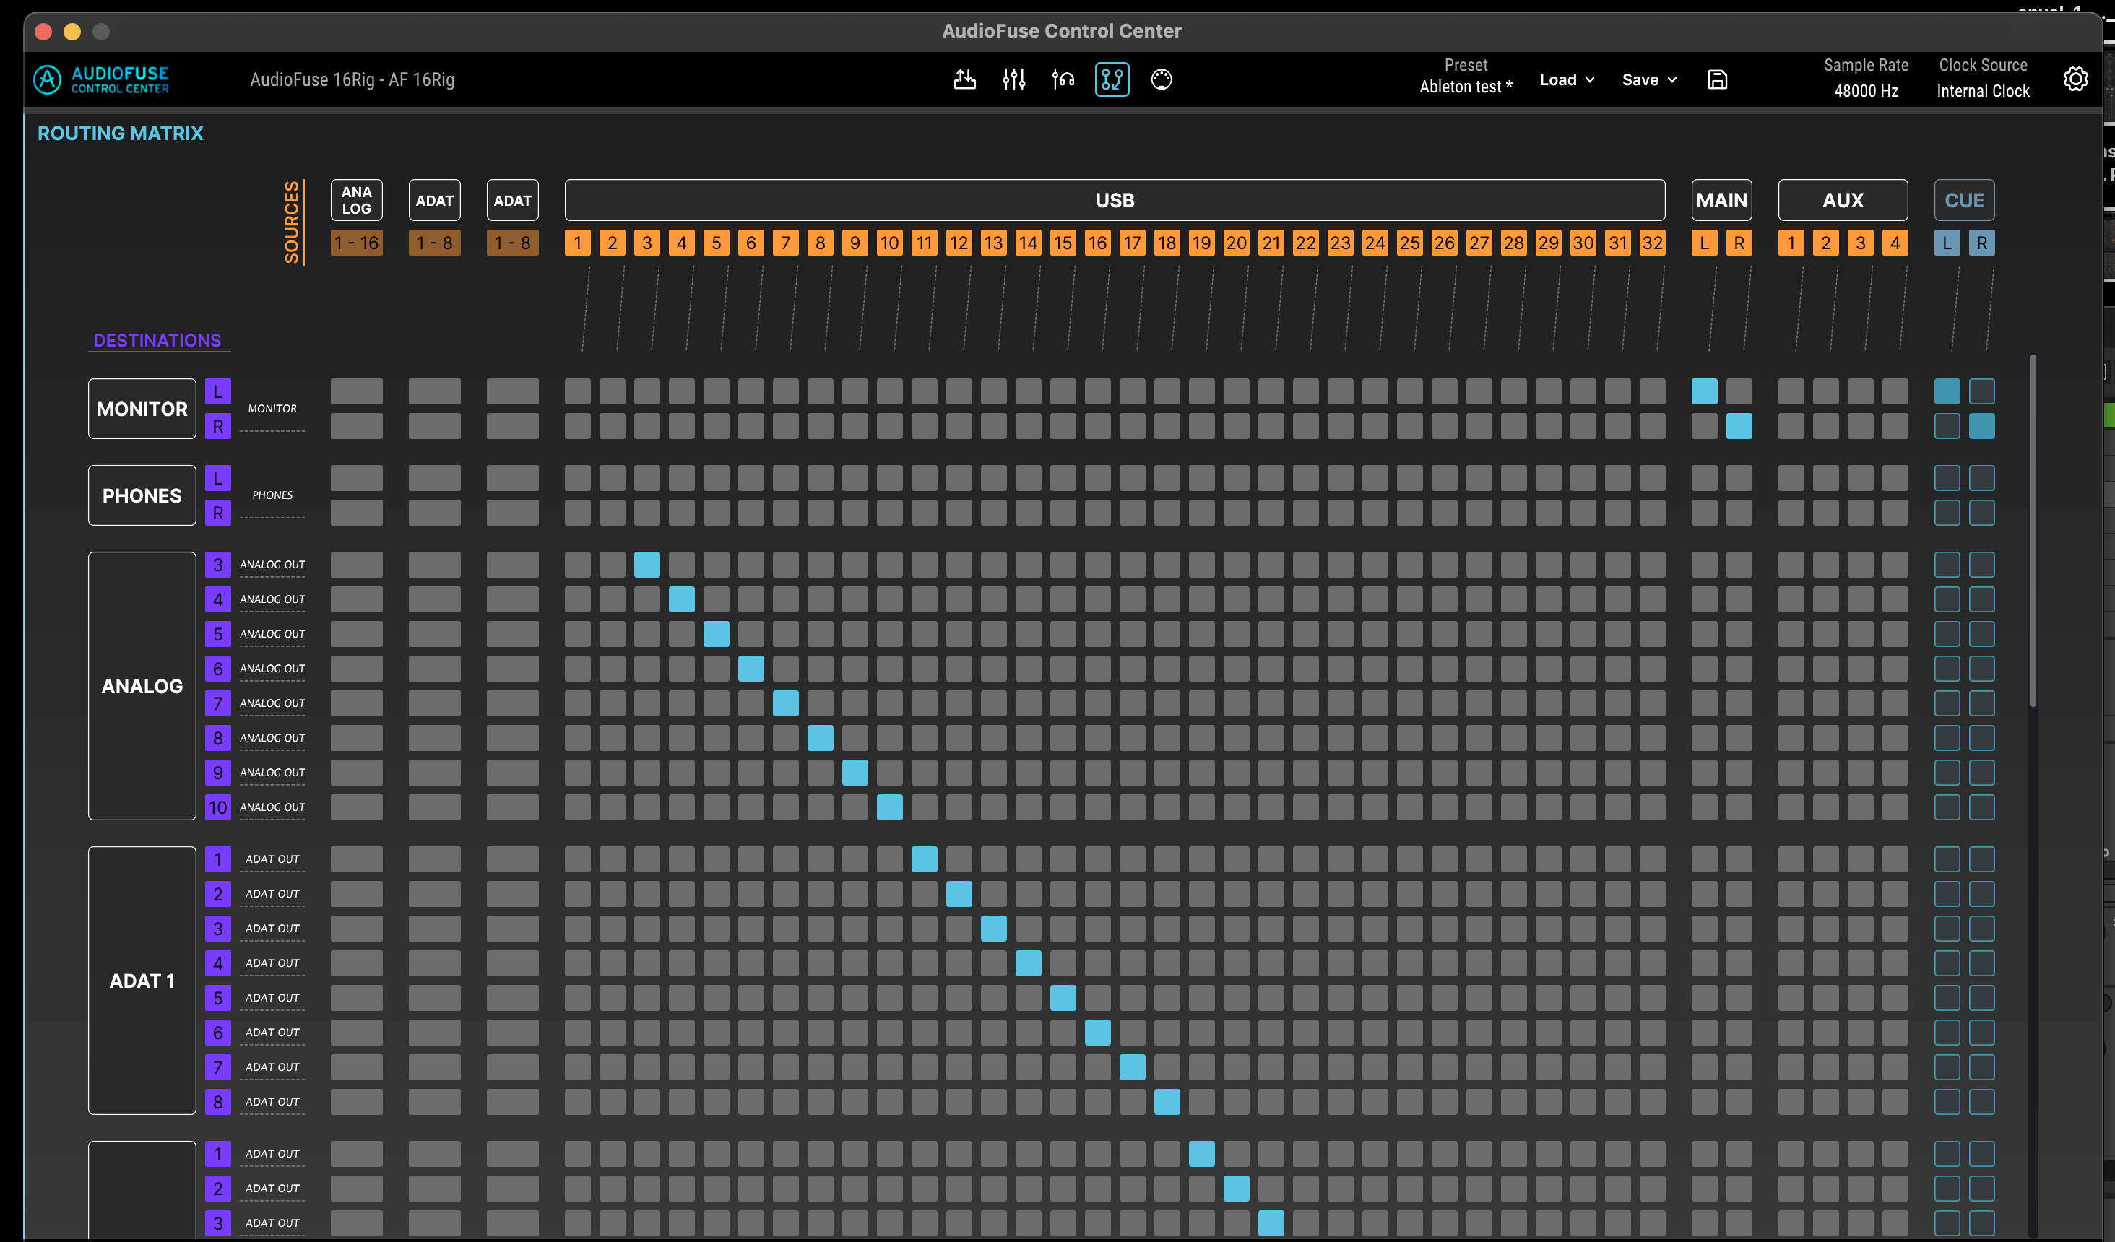Click the USB source group header
2115x1242 pixels.
click(x=1115, y=201)
